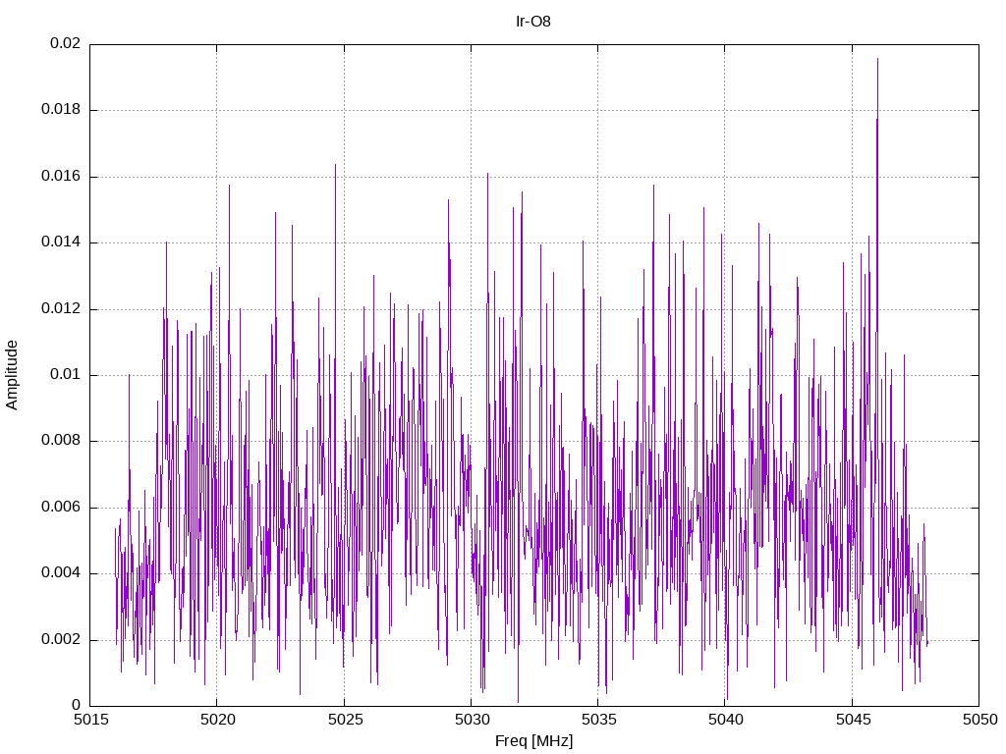
Task: Click the y-axis tick label 0.02
Action: pos(66,43)
